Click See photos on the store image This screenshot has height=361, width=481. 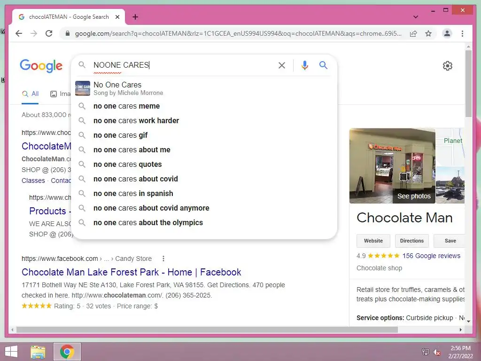coord(414,196)
